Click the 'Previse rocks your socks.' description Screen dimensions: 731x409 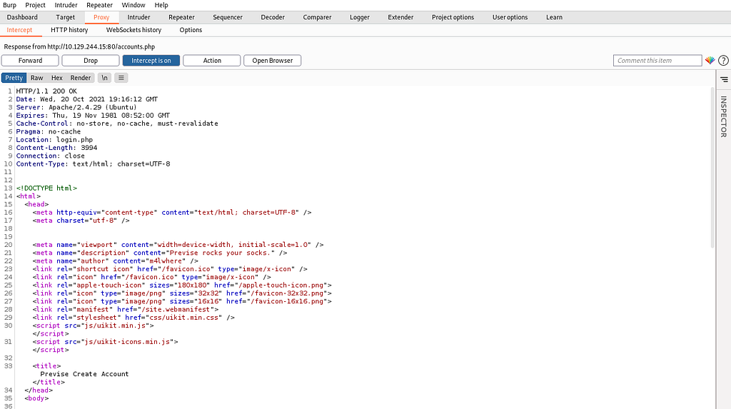tap(220, 253)
